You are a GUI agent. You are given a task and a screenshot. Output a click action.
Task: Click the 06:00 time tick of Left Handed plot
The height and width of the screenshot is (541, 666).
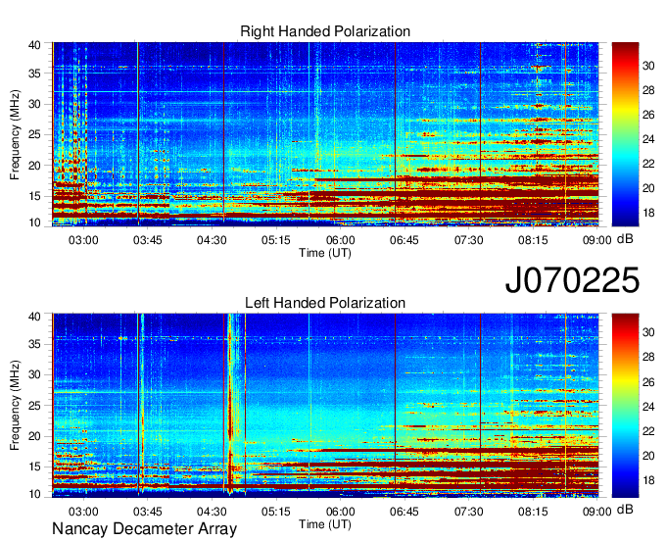click(340, 512)
